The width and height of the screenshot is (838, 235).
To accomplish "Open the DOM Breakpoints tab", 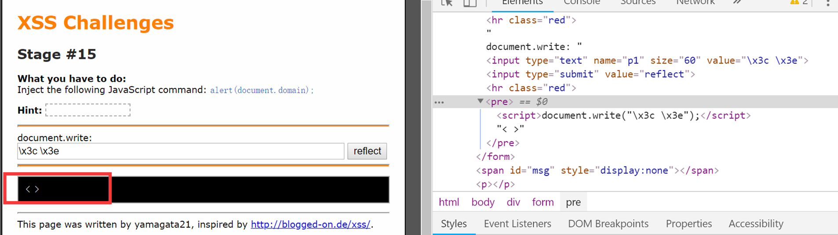I will [x=608, y=224].
